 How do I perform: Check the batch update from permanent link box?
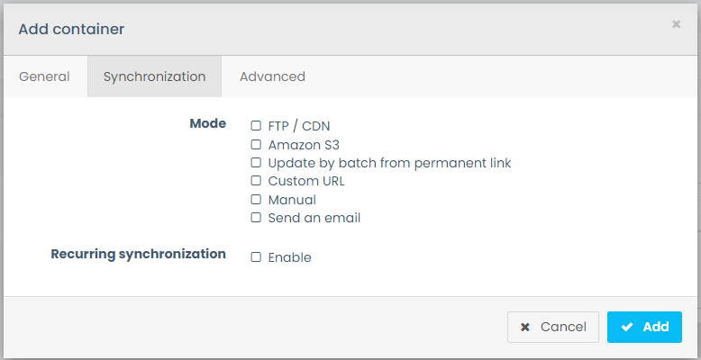256,163
